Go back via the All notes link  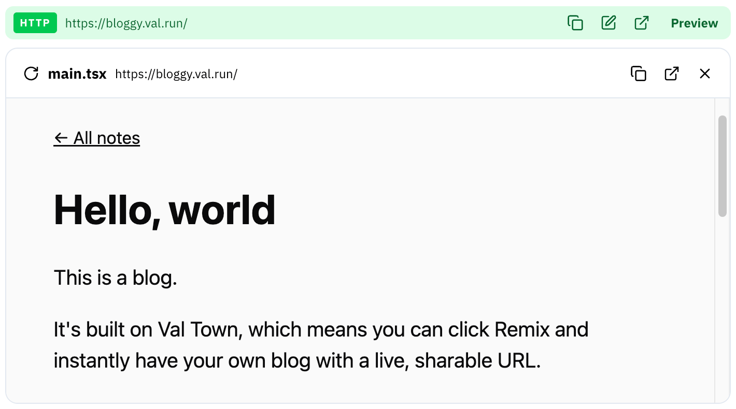[97, 138]
